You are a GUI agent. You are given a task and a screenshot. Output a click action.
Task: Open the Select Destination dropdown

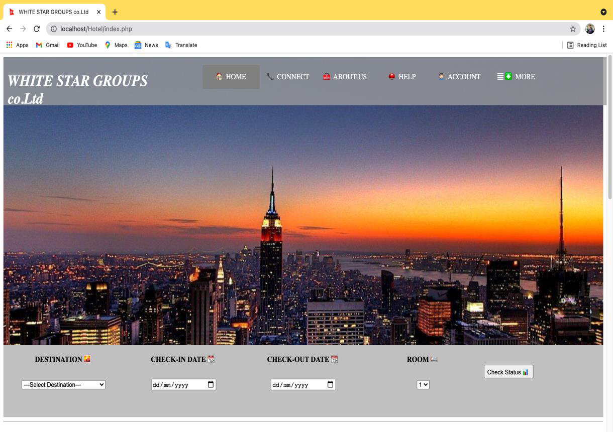click(x=63, y=384)
